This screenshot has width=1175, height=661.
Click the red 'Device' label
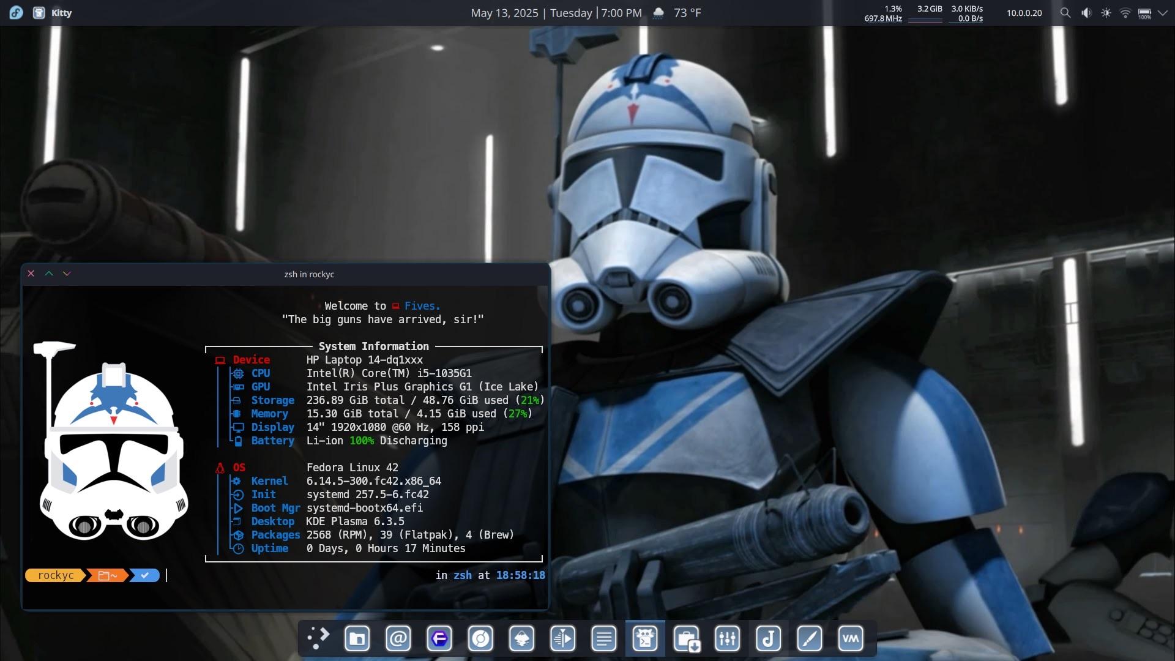tap(251, 360)
